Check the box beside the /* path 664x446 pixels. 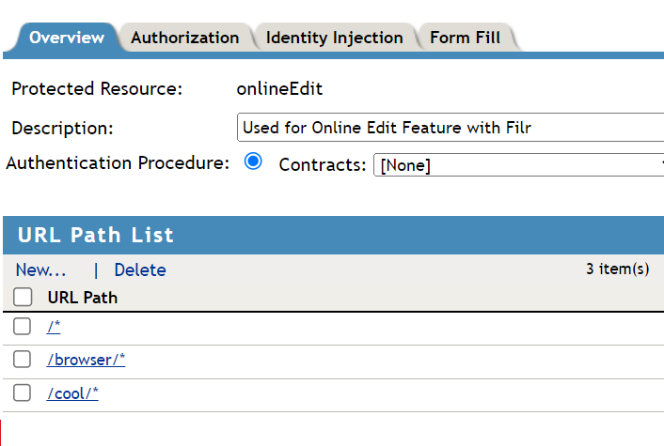[x=23, y=327]
